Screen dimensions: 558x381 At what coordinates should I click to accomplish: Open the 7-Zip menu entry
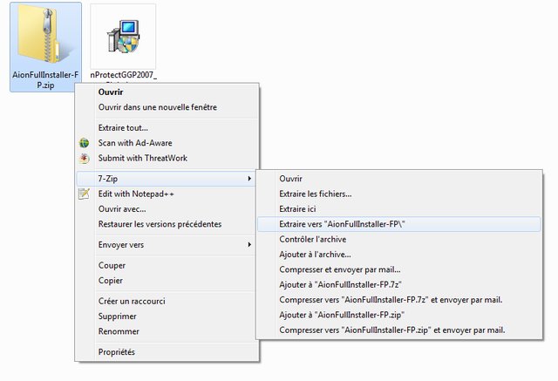tap(166, 179)
